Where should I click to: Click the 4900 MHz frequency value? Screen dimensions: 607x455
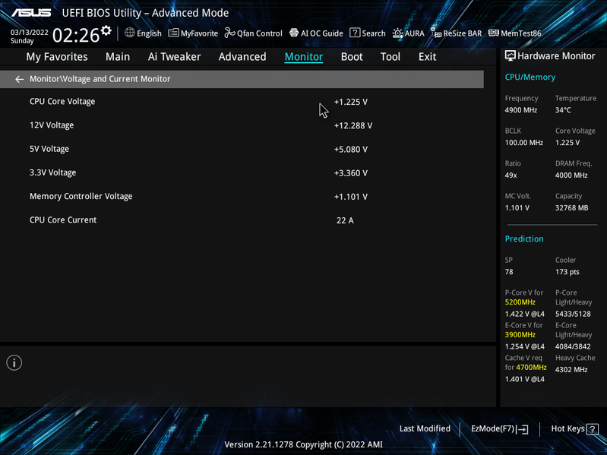(521, 110)
